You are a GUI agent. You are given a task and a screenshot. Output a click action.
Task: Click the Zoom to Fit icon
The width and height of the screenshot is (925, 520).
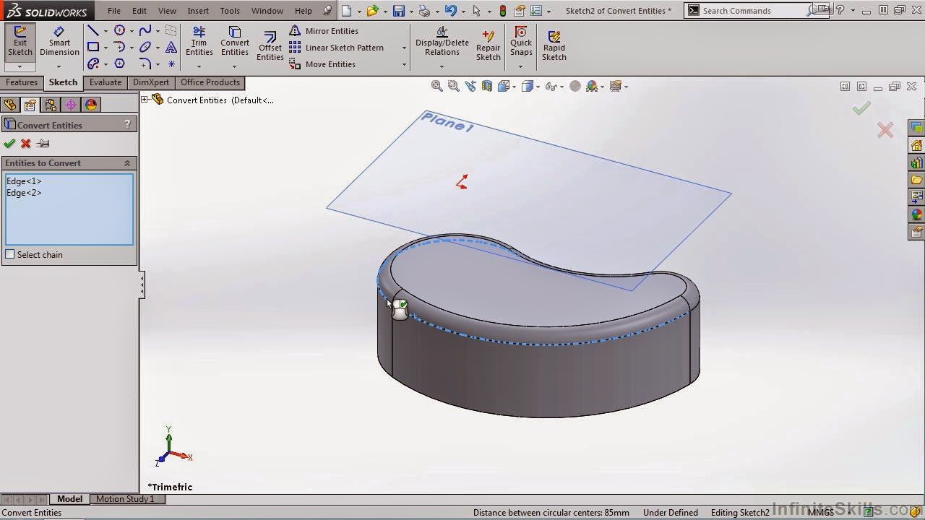(x=436, y=86)
